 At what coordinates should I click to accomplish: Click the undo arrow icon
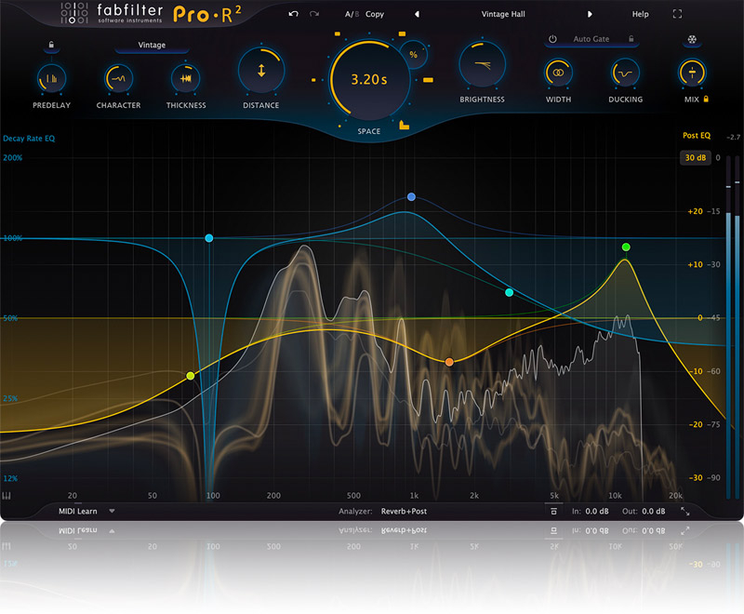pyautogui.click(x=293, y=14)
